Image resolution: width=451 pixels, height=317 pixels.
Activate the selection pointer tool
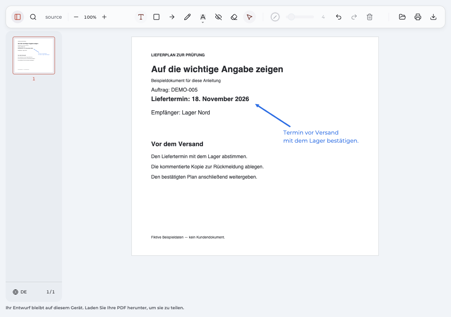tap(249, 17)
